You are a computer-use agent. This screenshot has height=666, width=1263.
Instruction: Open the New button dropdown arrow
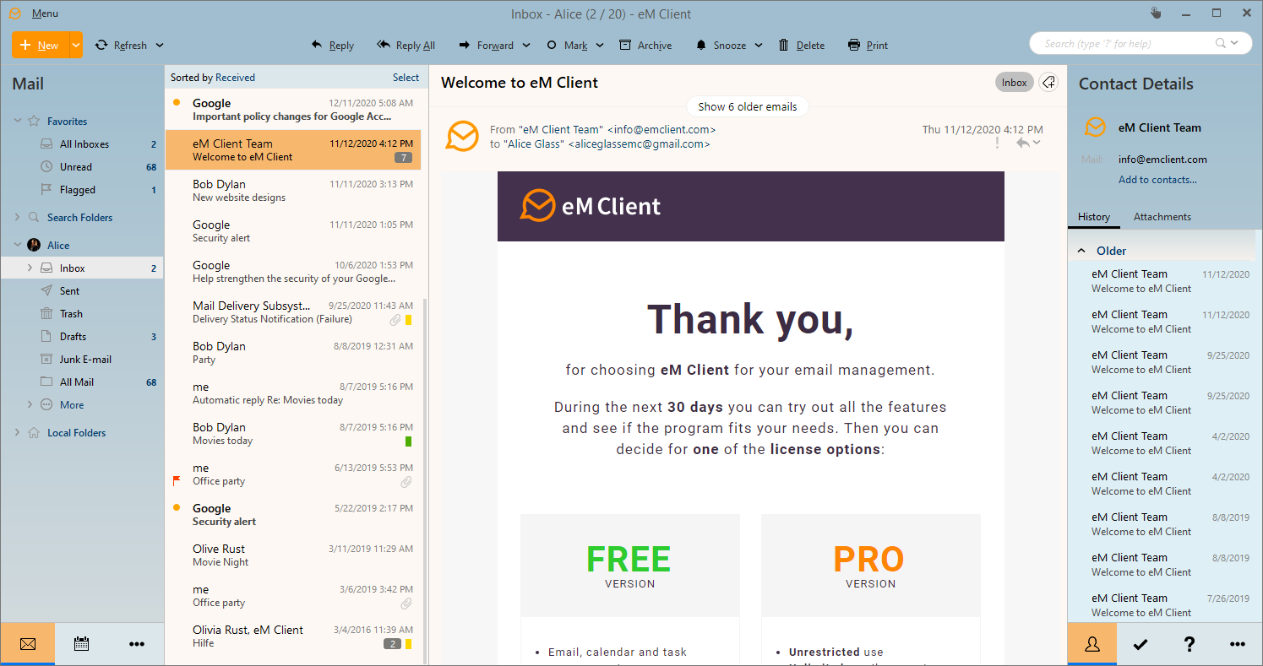tap(76, 45)
